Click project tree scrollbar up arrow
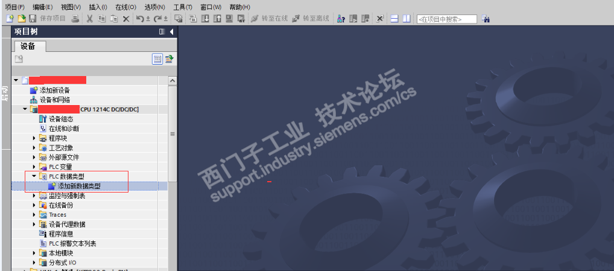Viewport: 614px width, 271px height. tap(172, 80)
